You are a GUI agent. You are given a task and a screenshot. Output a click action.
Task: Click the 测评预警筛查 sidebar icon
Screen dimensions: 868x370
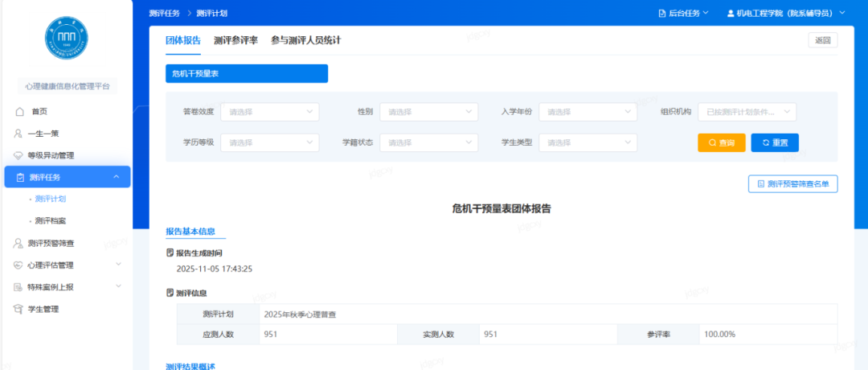19,243
